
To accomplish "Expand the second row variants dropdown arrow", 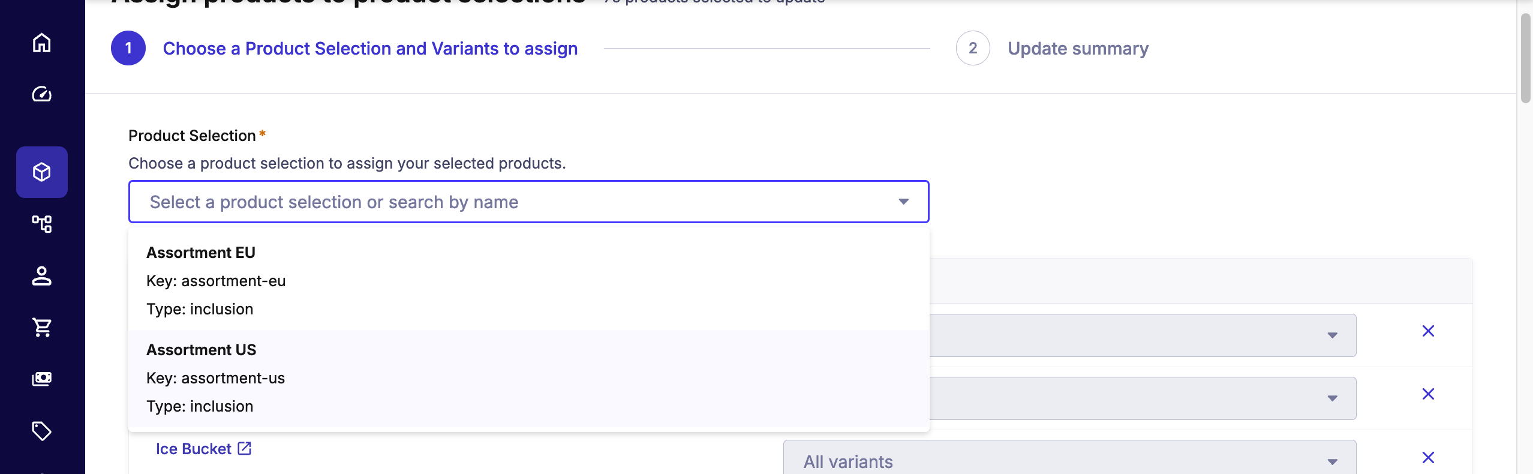I will pos(1332,398).
